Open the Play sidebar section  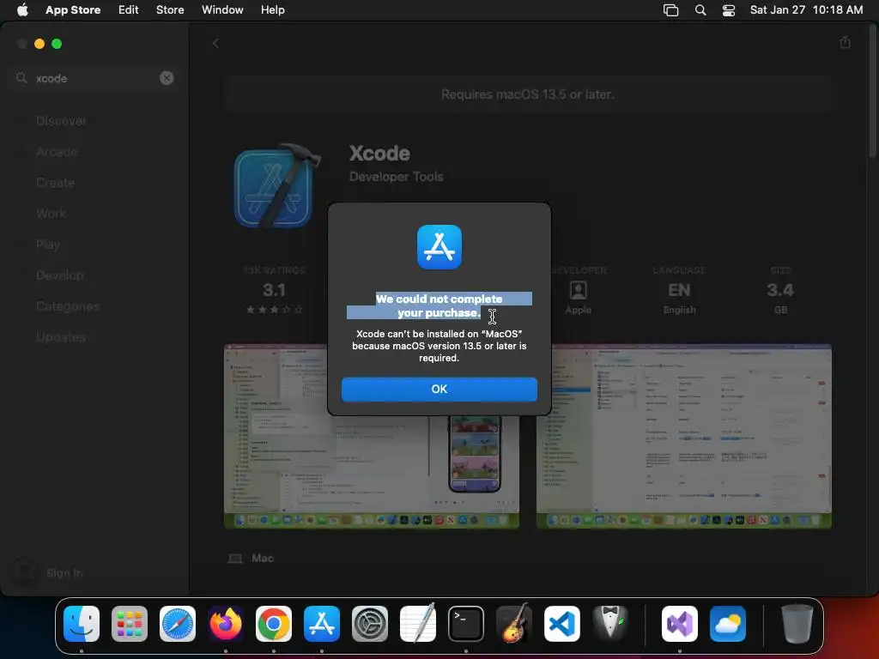(x=48, y=245)
